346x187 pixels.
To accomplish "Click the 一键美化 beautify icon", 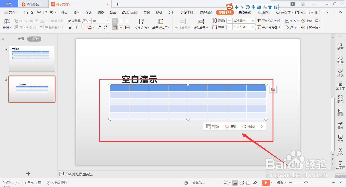I will [186, 182].
